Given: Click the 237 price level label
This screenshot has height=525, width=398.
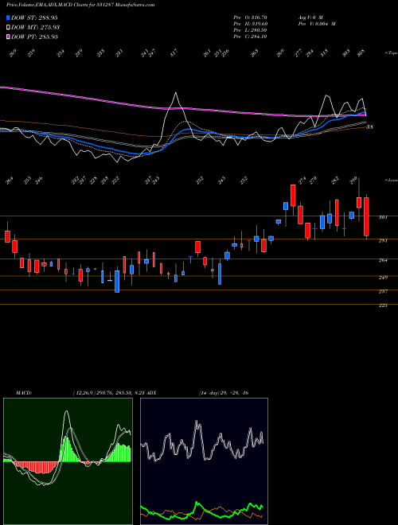Looking at the screenshot, I should (x=383, y=291).
